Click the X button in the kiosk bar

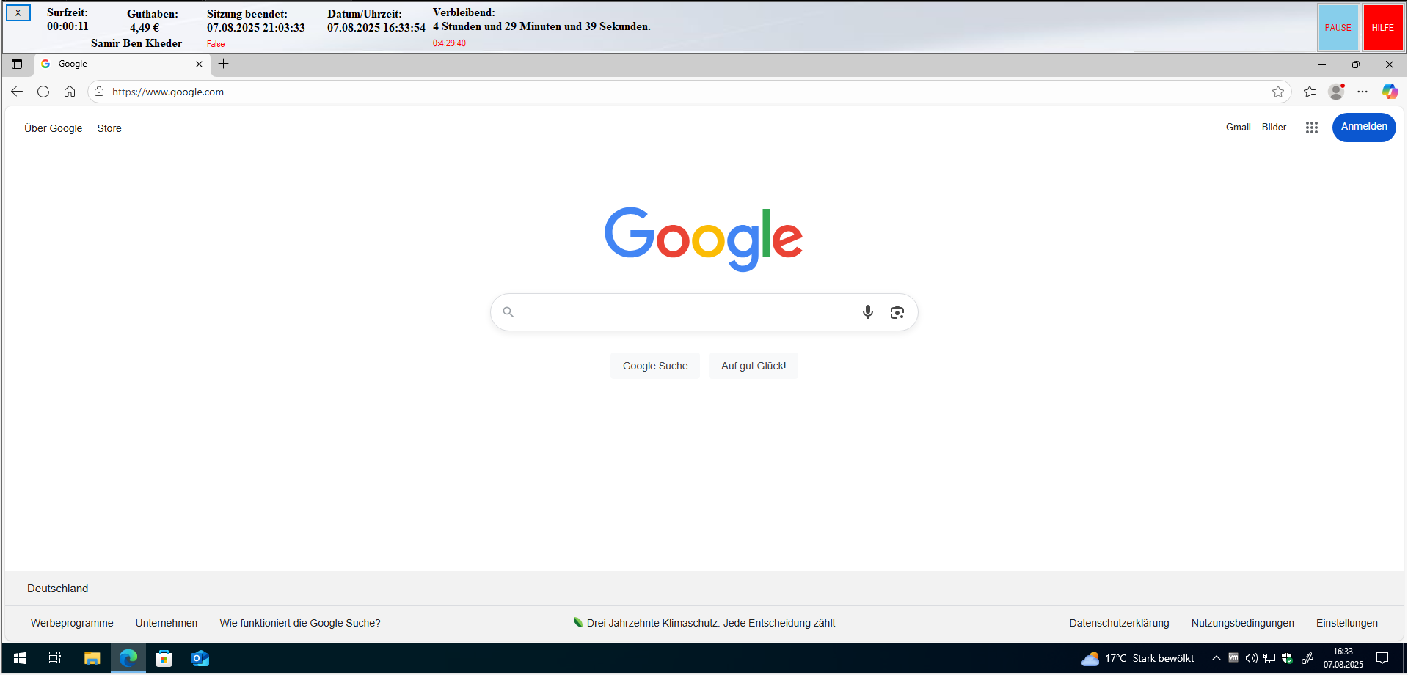[18, 12]
